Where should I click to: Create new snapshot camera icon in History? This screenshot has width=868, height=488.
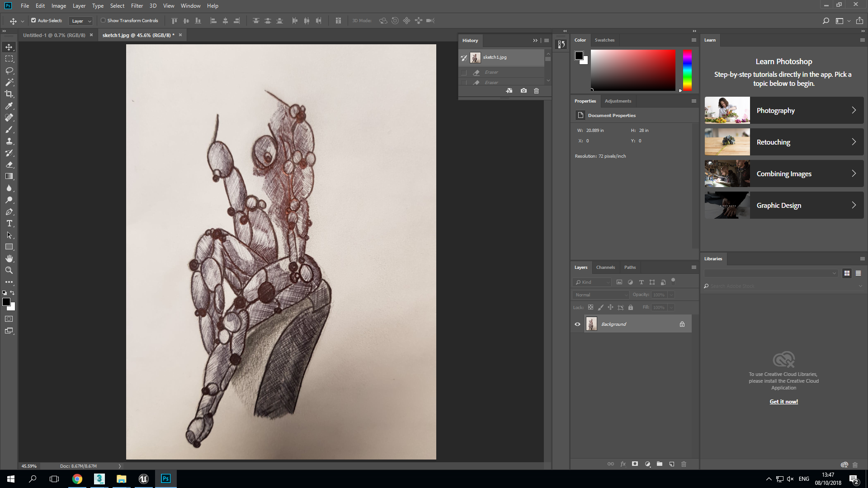tap(524, 91)
